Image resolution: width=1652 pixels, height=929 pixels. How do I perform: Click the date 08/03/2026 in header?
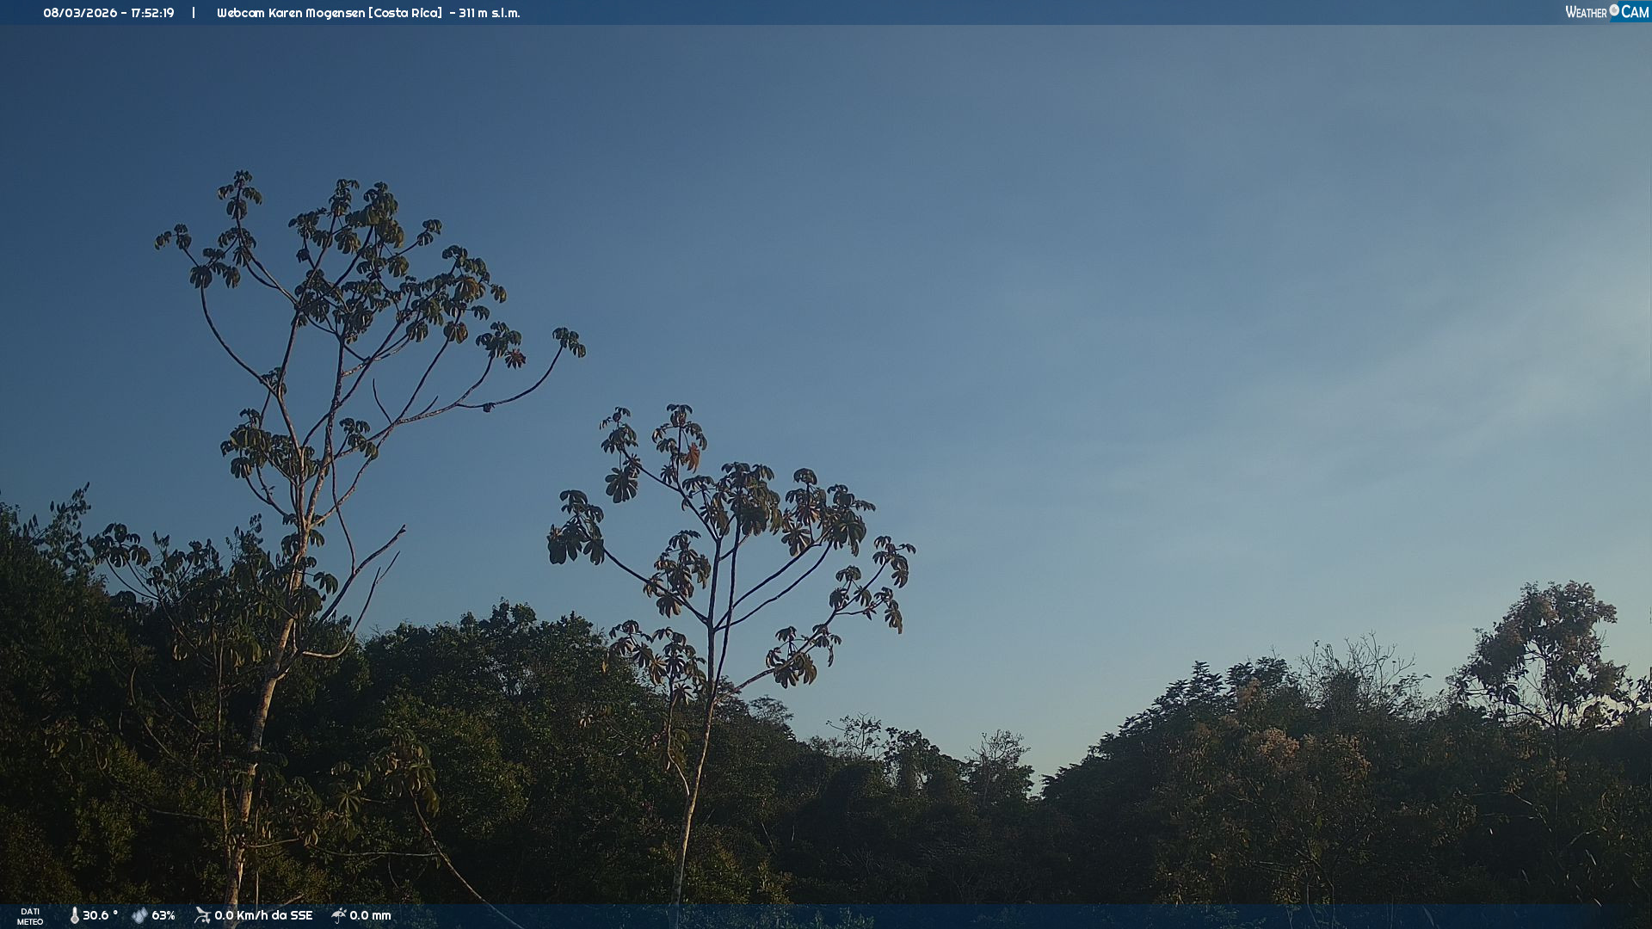coord(80,13)
